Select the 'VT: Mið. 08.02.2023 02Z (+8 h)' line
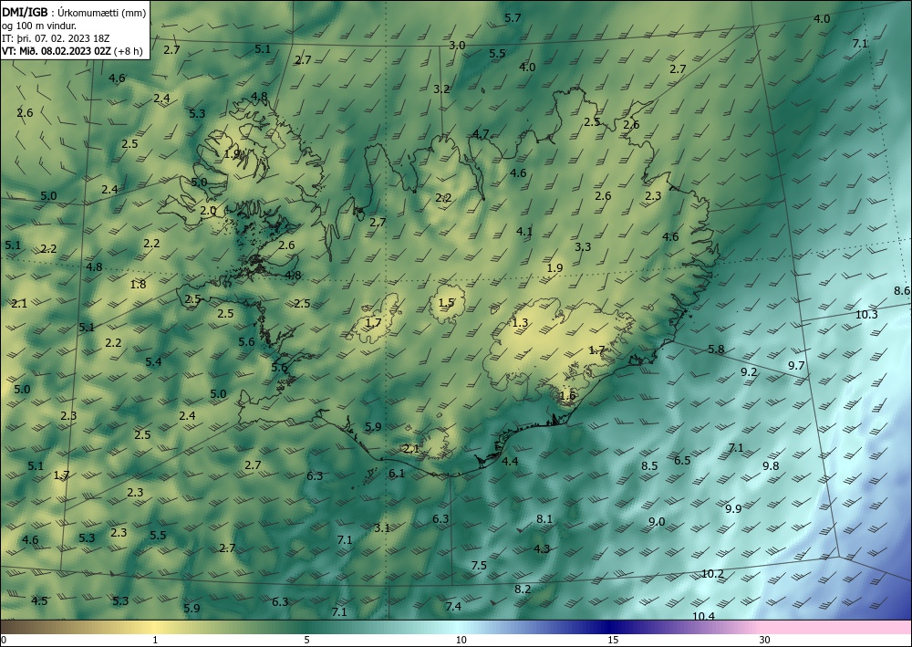The image size is (912, 647). click(x=72, y=50)
